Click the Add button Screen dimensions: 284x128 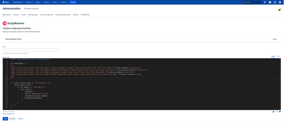click(5, 119)
